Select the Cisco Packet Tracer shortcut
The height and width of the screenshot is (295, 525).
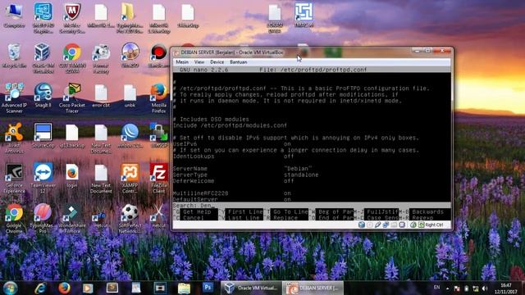click(x=72, y=98)
